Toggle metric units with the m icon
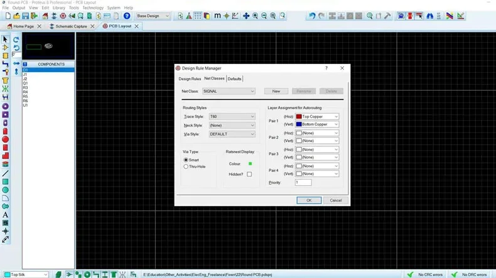This screenshot has width=496, height=278. (x=217, y=16)
